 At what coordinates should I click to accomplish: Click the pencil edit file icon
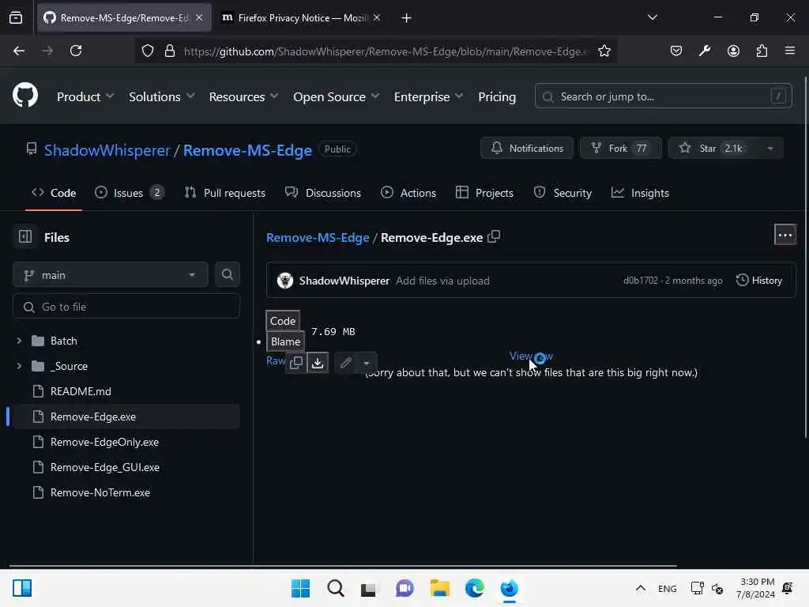tap(346, 363)
